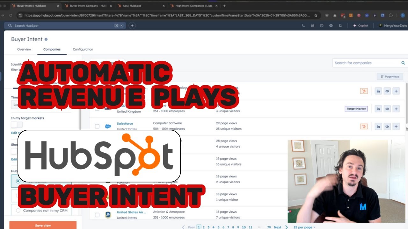Click plus icon in the first company row

(396, 91)
